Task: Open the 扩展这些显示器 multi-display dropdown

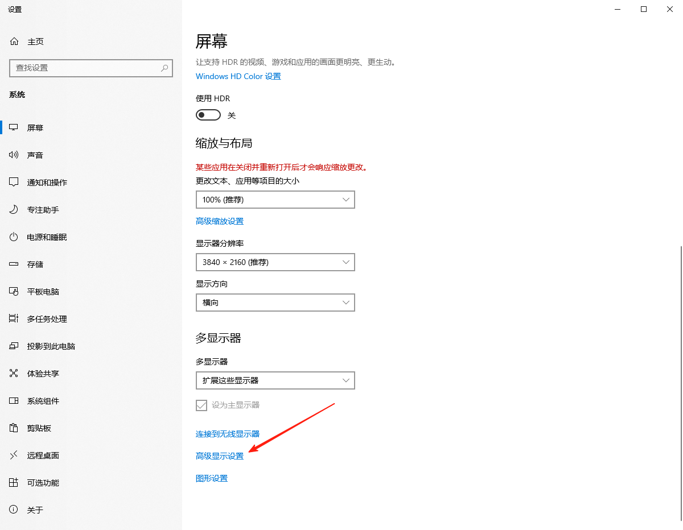Action: [x=275, y=380]
